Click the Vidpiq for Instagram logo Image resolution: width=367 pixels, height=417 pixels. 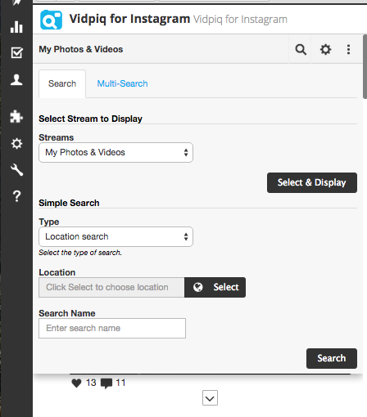(x=51, y=20)
